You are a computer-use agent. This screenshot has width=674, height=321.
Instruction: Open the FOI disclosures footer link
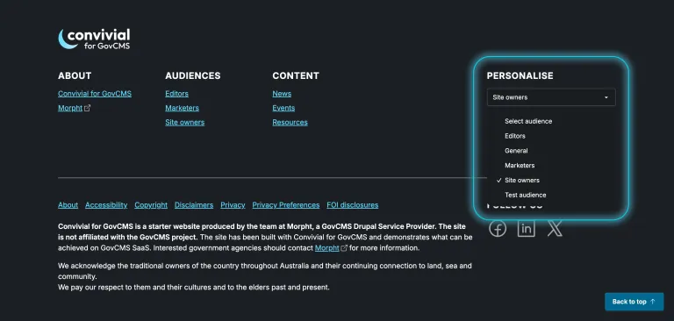point(353,205)
